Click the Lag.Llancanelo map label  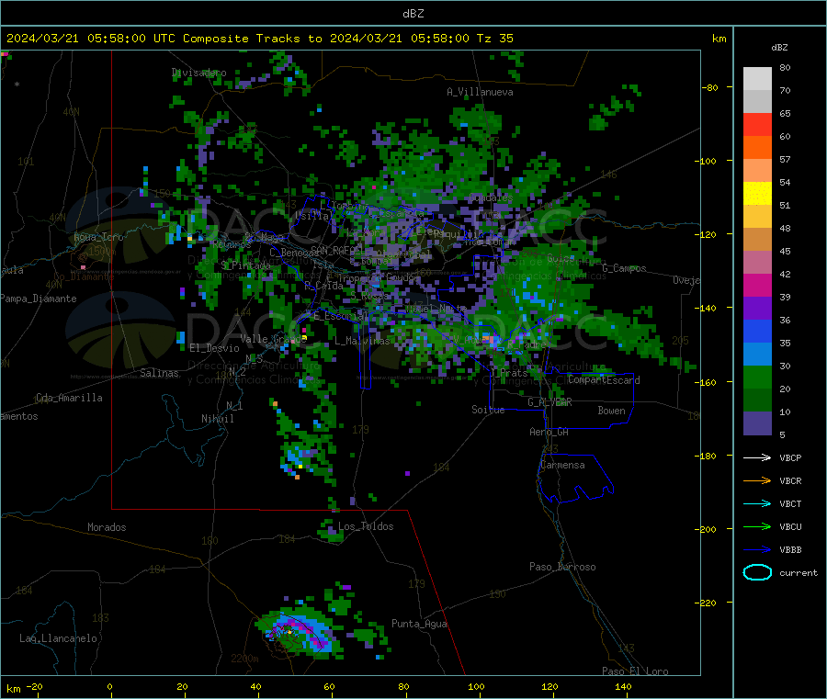(59, 638)
